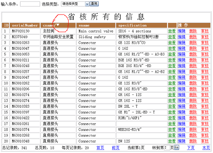213x153 pixels.
Task: Click 编辑 link for row M63010257
Action: click(181, 71)
